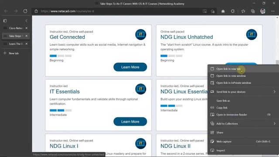Open the Favorites star list icon
This screenshot has height=157, width=279.
click(x=243, y=11)
